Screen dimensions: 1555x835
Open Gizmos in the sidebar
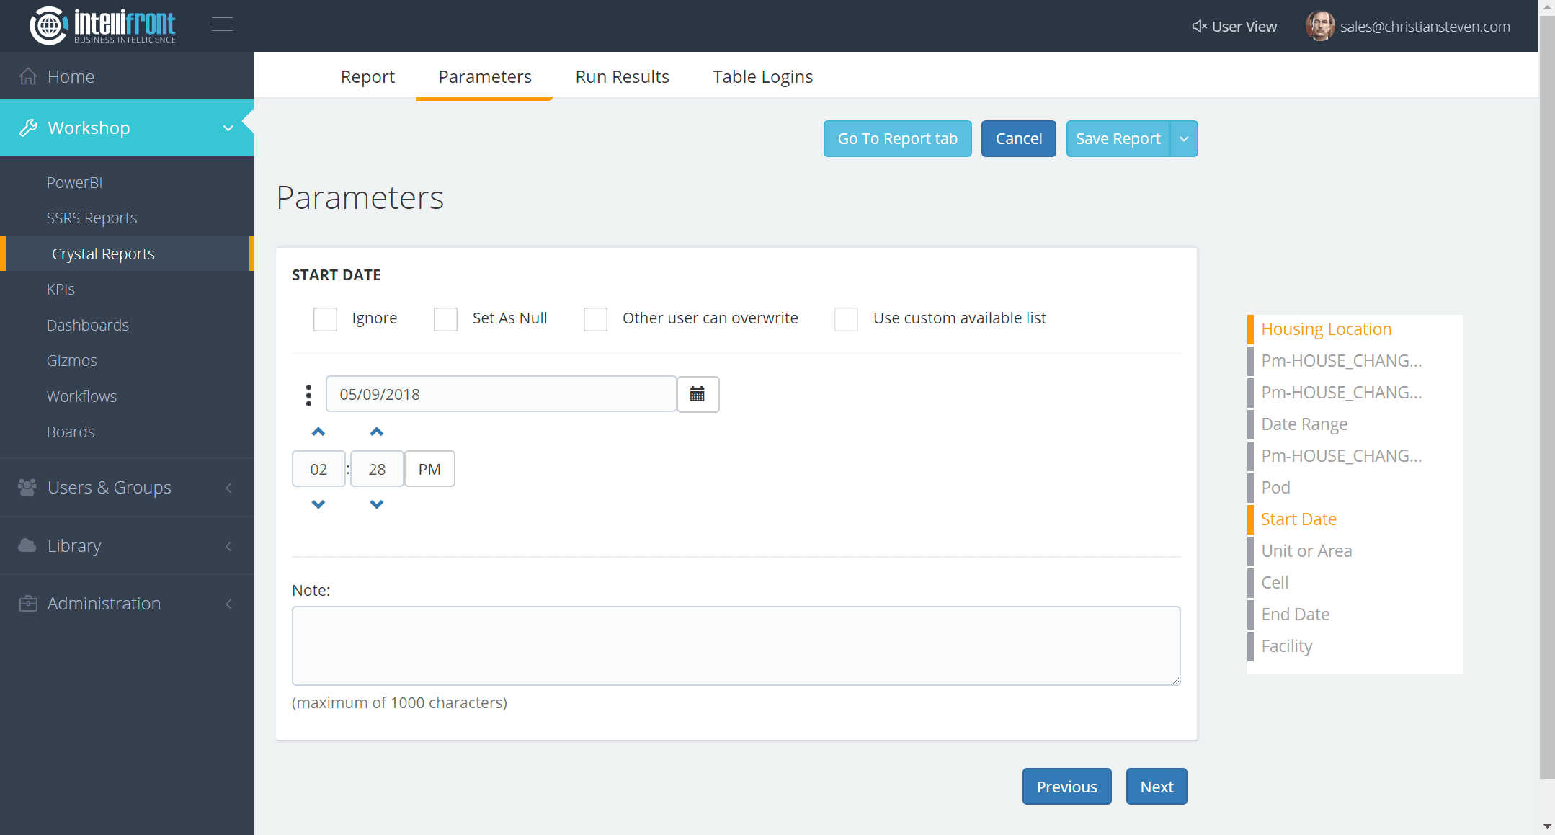[71, 360]
